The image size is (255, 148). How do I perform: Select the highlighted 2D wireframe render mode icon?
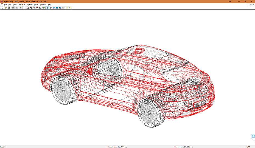48,8
